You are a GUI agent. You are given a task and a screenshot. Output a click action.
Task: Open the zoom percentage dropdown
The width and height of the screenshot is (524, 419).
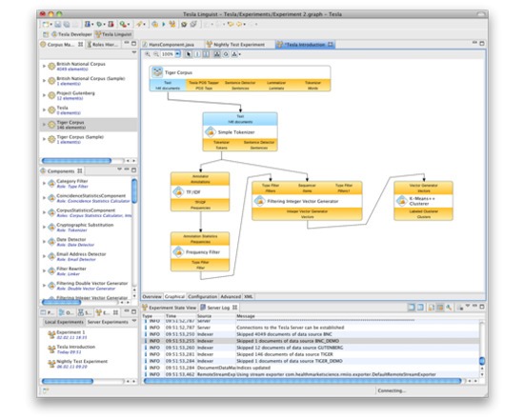[x=178, y=54]
